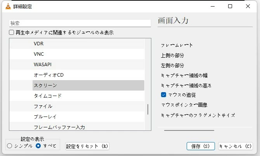This screenshot has height=156, width=260.
Task: Click the horizontal scrollbar in settings panel
Action: [189, 130]
